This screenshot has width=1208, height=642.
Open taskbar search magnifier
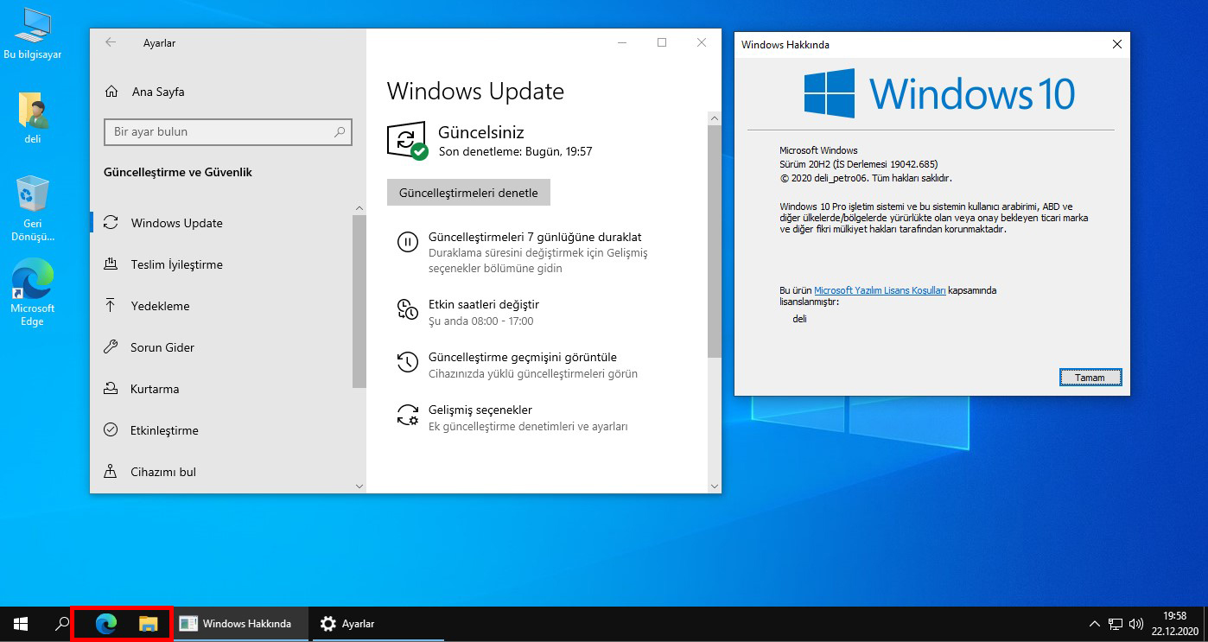coord(62,623)
